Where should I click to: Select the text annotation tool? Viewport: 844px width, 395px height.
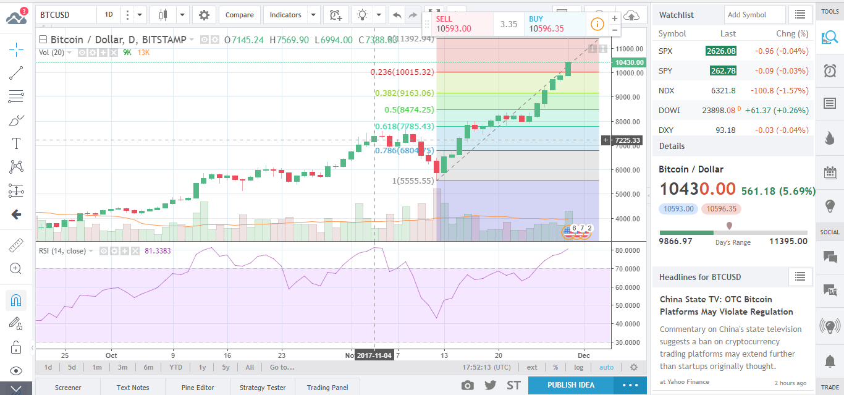click(x=17, y=143)
